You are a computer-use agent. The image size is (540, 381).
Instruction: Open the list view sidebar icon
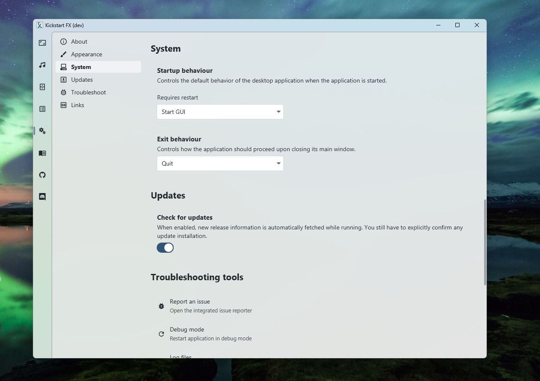tap(42, 109)
